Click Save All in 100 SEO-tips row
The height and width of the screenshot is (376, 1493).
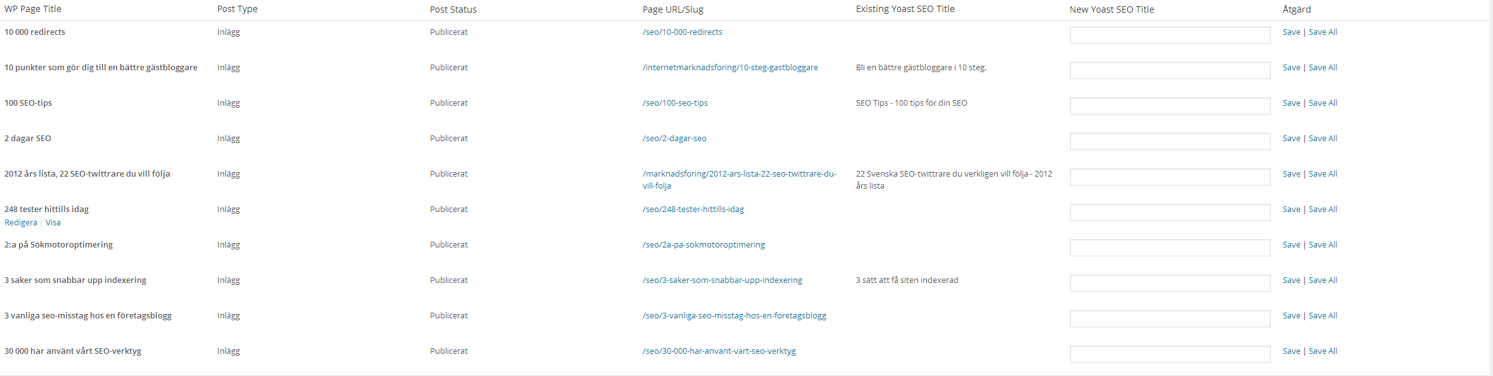[x=1323, y=103]
